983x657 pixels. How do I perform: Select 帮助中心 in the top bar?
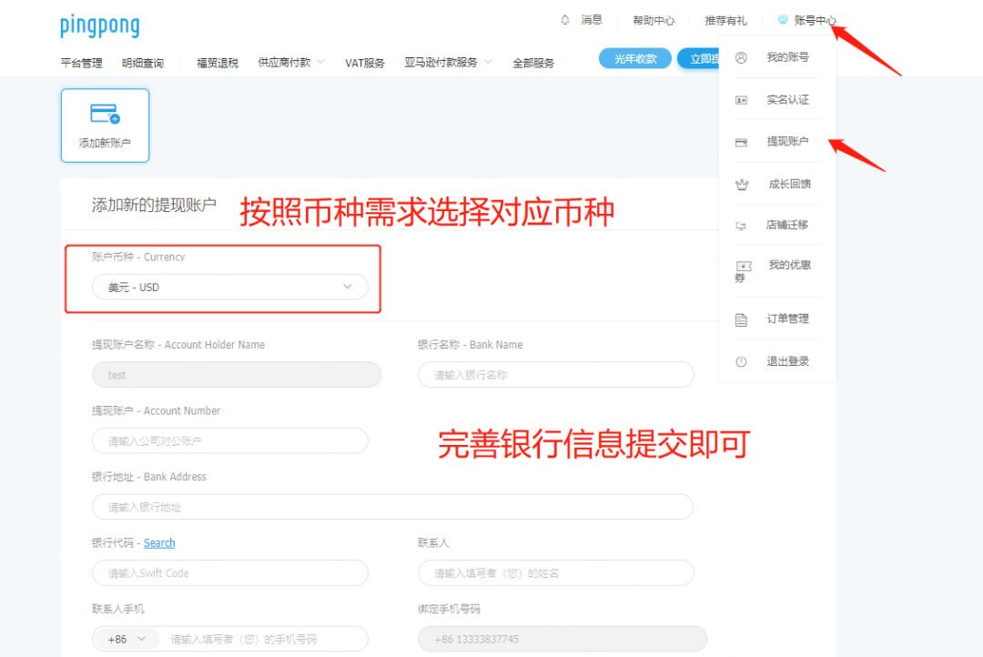[654, 18]
